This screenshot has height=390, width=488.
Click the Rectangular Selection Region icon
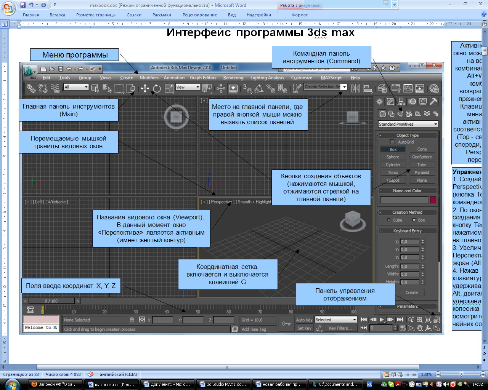point(119,88)
